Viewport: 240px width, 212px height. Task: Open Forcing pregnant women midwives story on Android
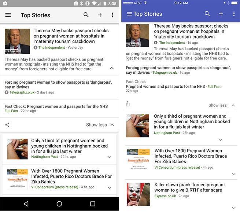58,85
